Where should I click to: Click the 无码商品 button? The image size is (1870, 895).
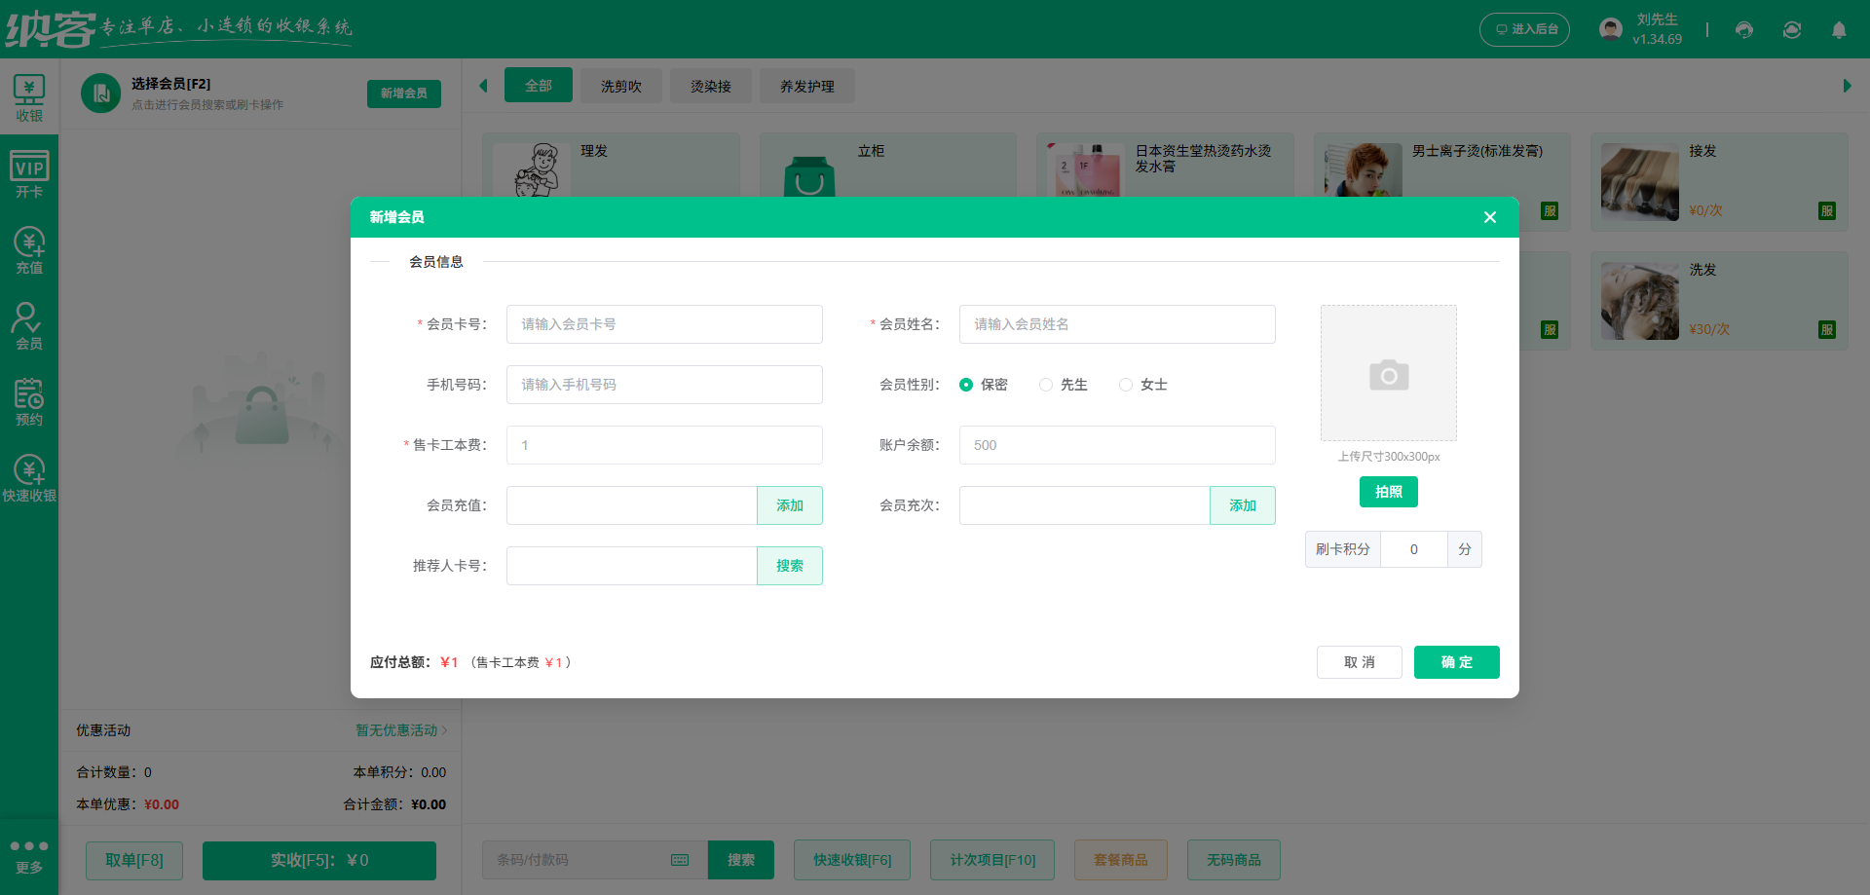(1234, 860)
